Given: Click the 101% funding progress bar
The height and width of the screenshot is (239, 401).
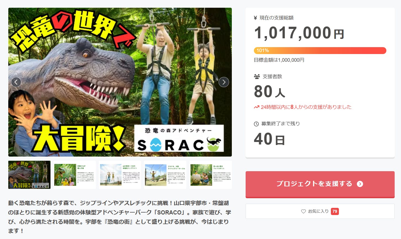Looking at the screenshot, I should (x=320, y=50).
